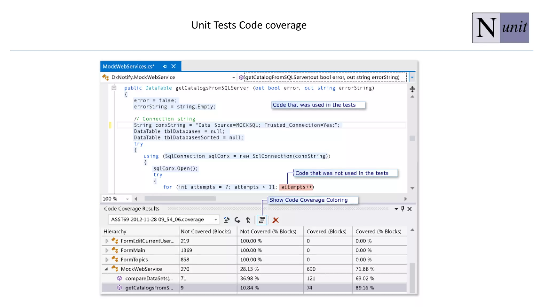547x307 pixels.
Task: Select the FormMain row
Action: click(254, 250)
